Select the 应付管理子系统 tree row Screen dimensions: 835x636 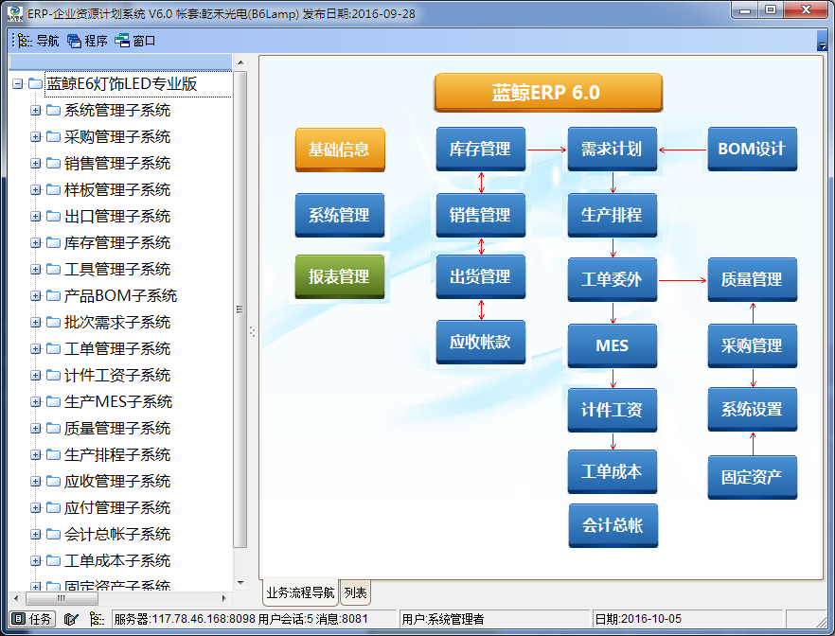coord(117,507)
